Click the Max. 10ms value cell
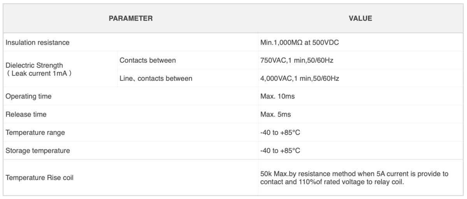 [x=361, y=96]
